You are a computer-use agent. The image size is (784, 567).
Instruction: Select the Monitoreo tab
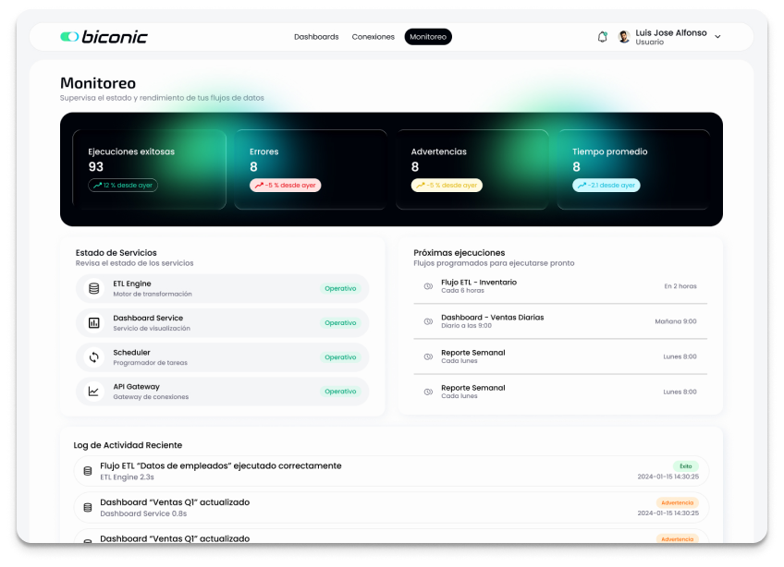click(x=428, y=37)
